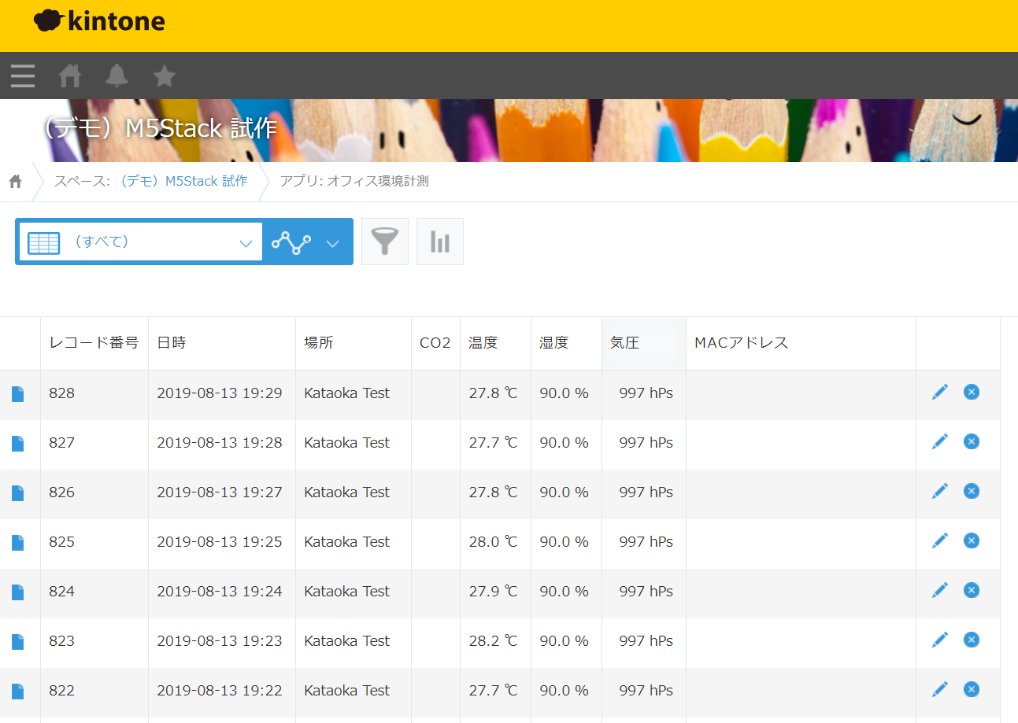Open record 824 details icon

click(x=17, y=592)
